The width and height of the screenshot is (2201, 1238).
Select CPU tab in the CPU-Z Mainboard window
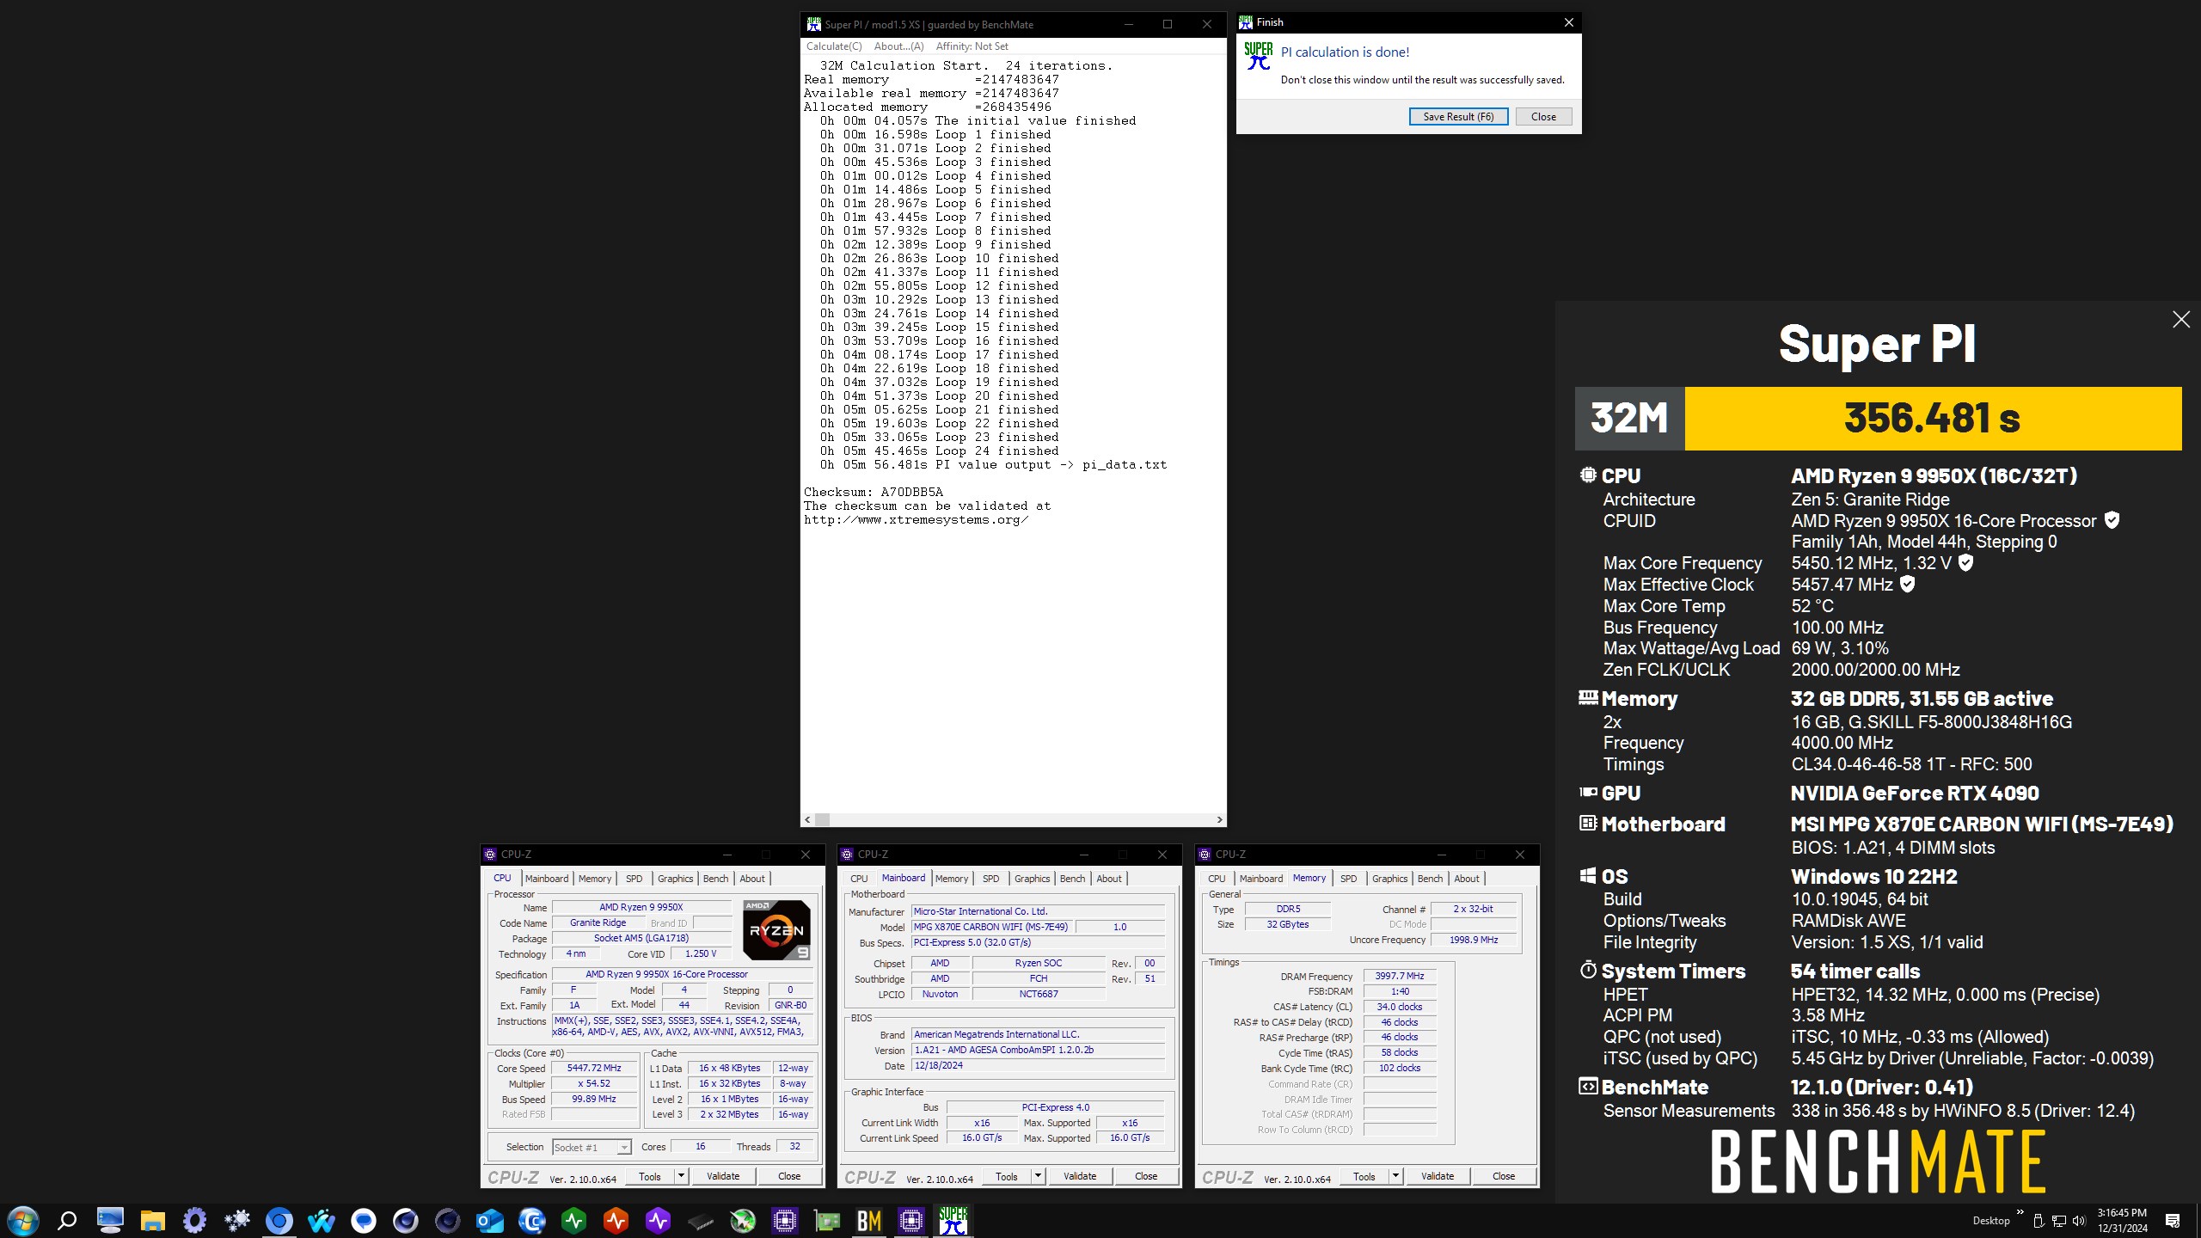(859, 879)
